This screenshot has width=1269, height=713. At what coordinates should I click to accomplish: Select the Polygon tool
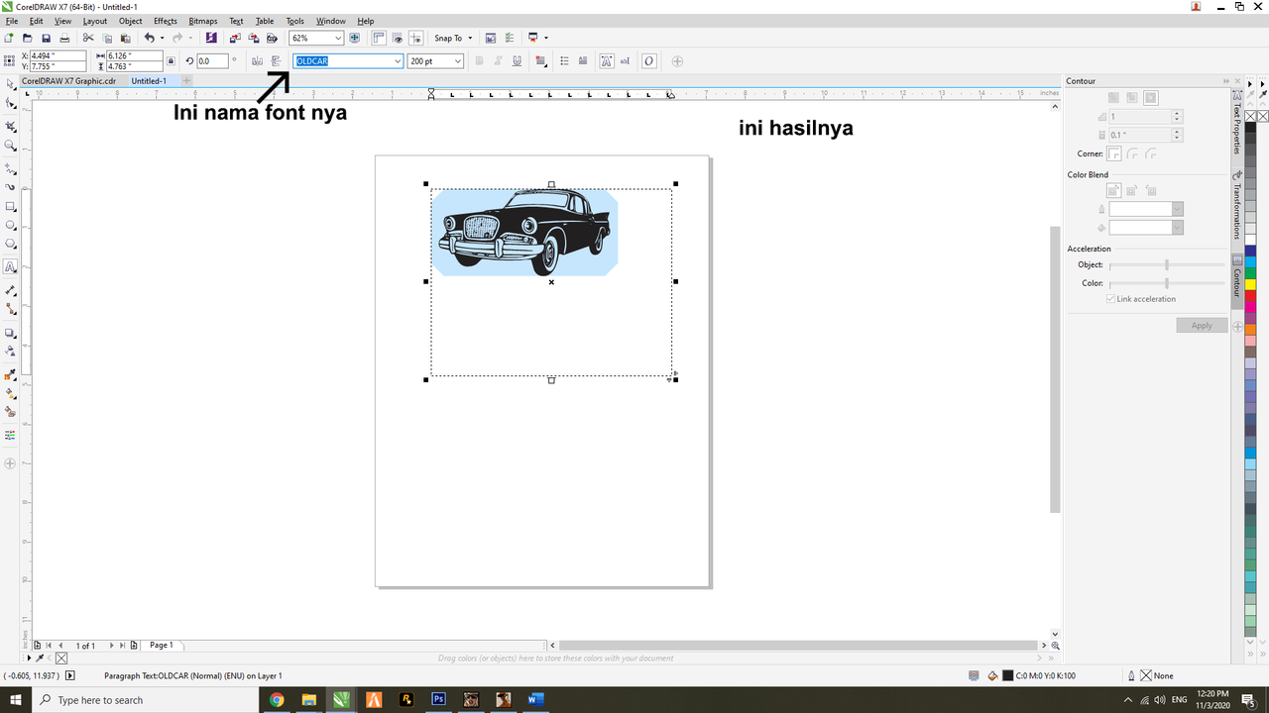coord(11,244)
